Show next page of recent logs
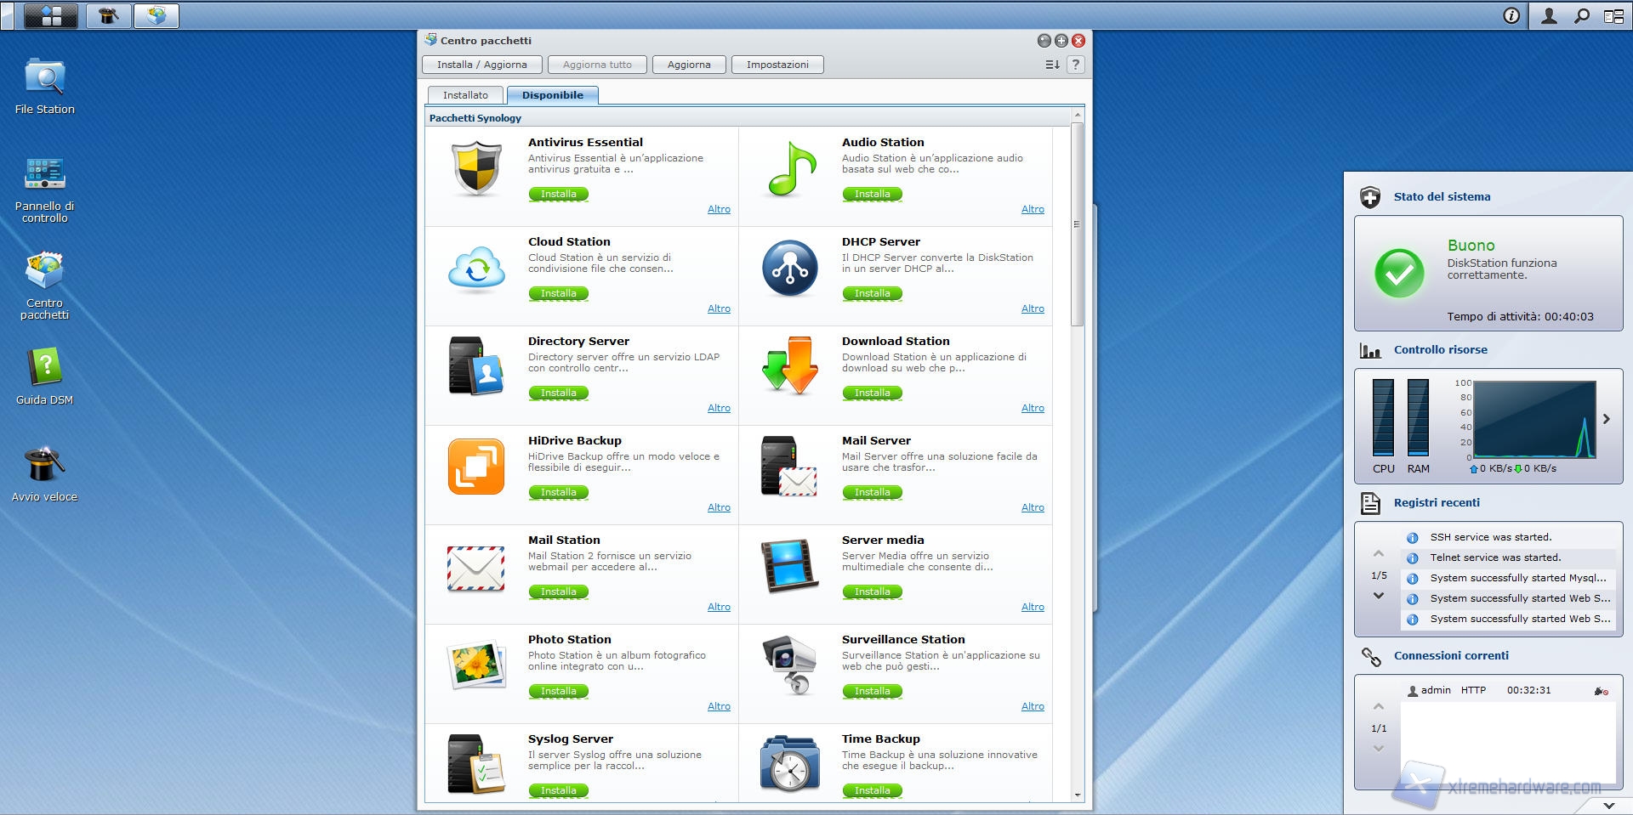This screenshot has width=1633, height=815. [1379, 596]
